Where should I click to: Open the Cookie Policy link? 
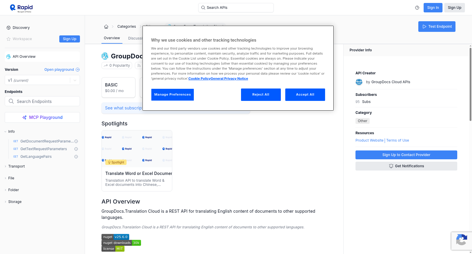click(199, 78)
